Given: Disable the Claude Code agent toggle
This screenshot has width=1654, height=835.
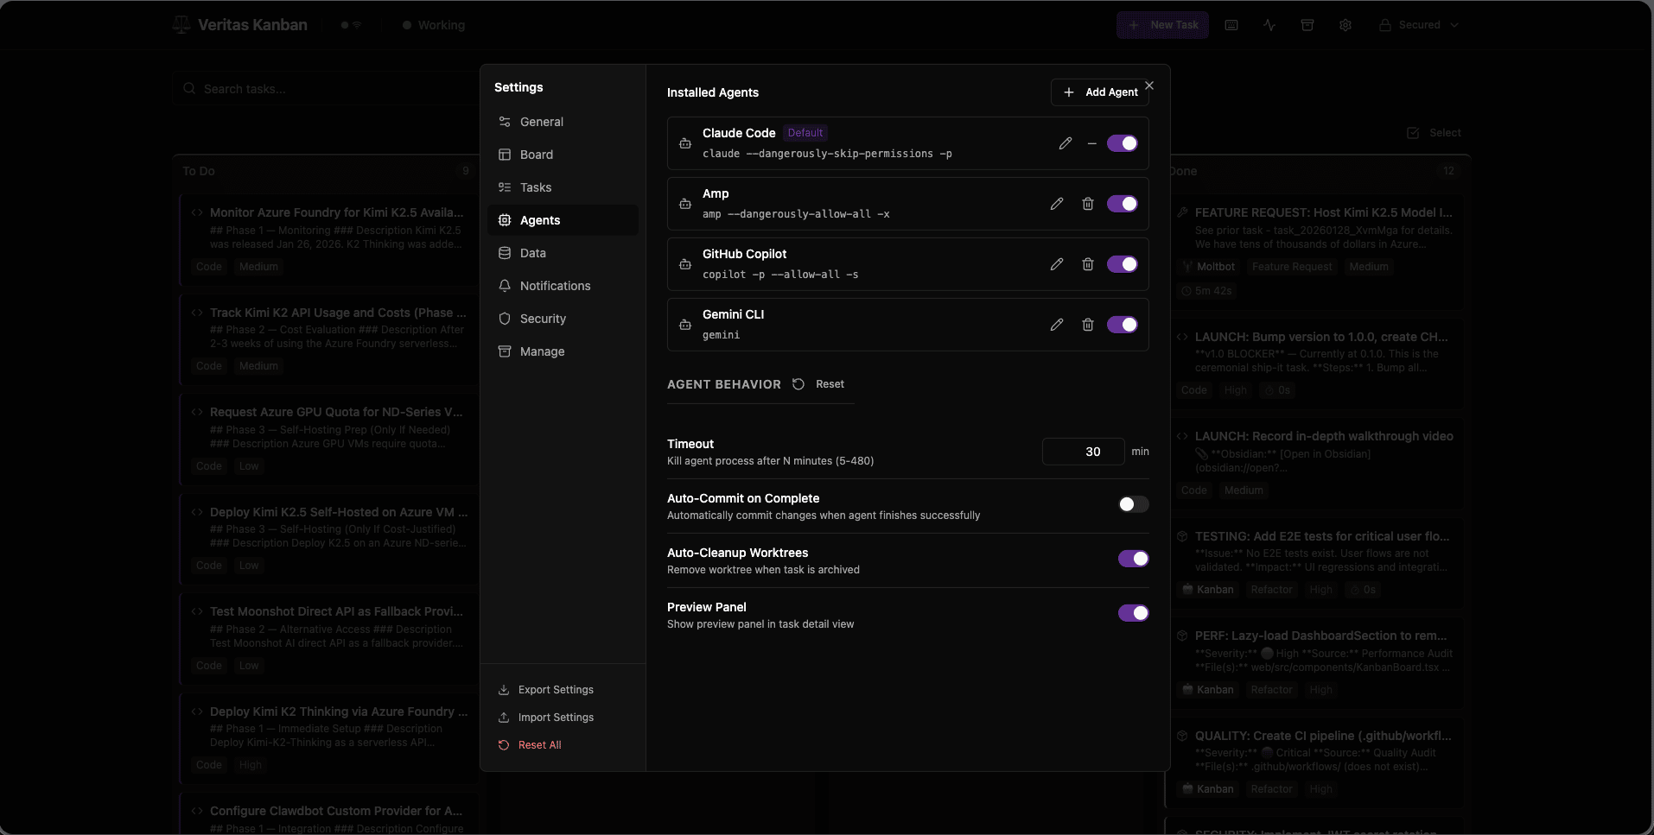Looking at the screenshot, I should pos(1122,143).
